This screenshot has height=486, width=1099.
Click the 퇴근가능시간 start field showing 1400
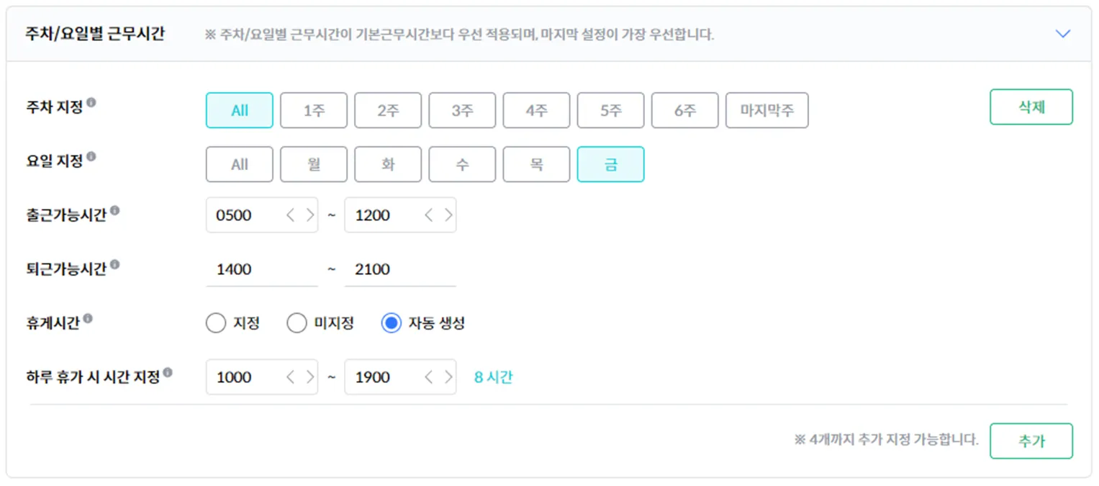(x=261, y=270)
